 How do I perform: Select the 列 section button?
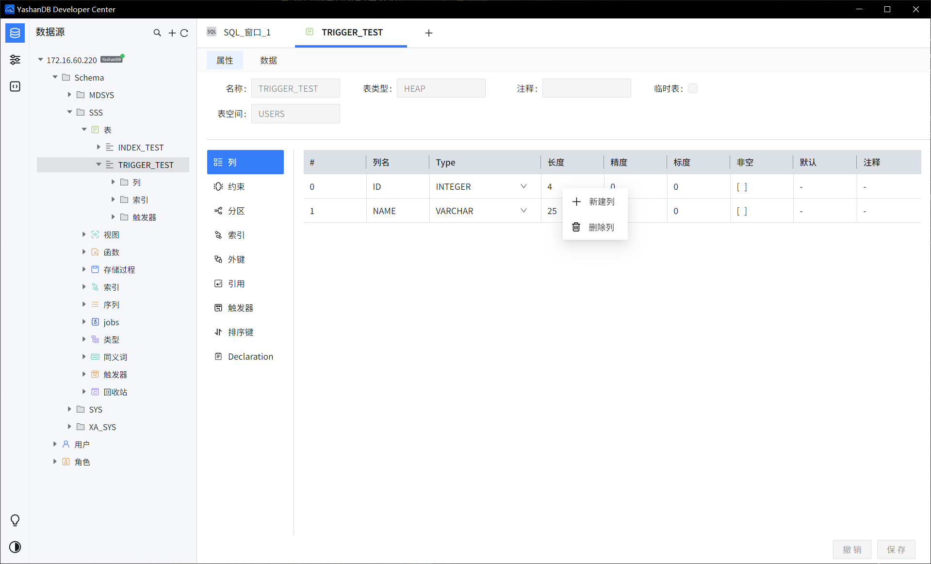click(x=245, y=162)
